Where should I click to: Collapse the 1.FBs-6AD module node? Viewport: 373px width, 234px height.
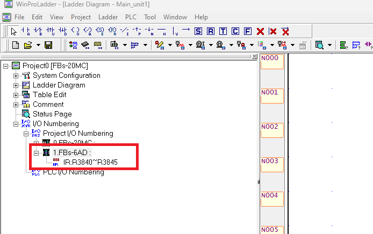[36, 152]
